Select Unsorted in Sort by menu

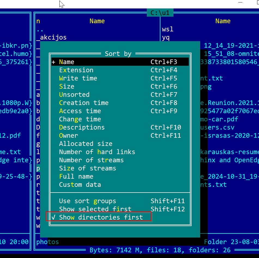click(x=74, y=95)
